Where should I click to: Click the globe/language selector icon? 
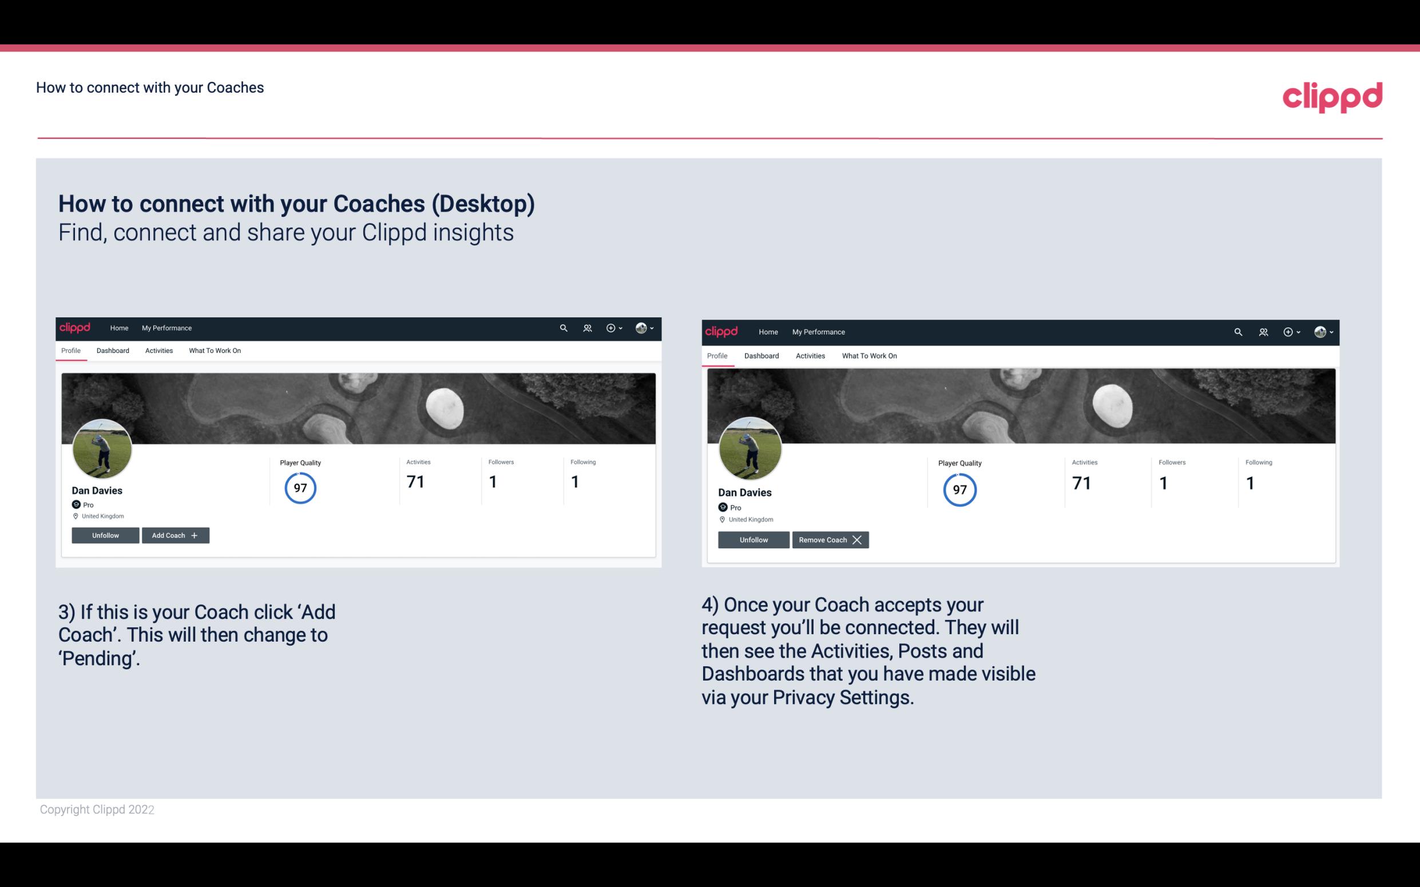[x=641, y=327]
